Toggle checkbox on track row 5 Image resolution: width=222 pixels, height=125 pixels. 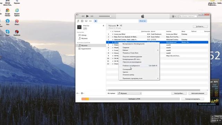[113, 45]
